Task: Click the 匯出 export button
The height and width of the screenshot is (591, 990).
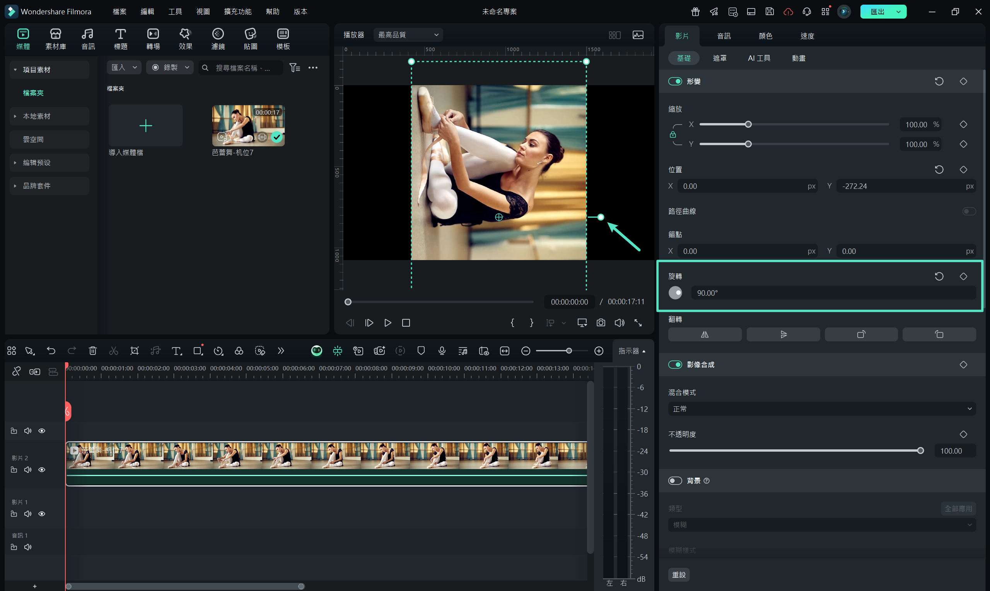Action: [877, 12]
